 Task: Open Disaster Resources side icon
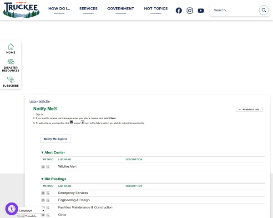[10, 65]
